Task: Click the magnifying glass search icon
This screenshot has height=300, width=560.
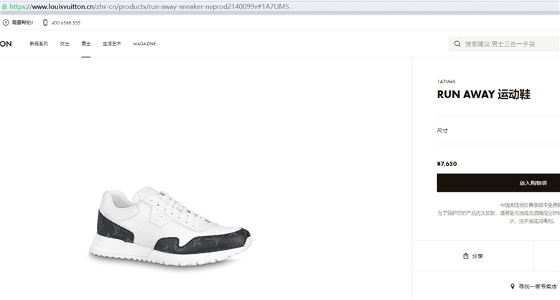Action: coord(457,44)
